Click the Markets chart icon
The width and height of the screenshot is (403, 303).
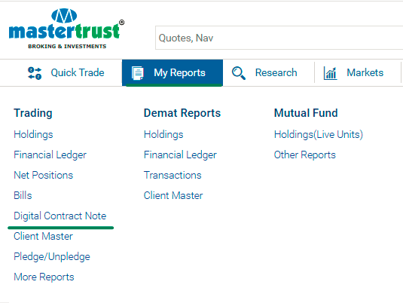[x=330, y=73]
